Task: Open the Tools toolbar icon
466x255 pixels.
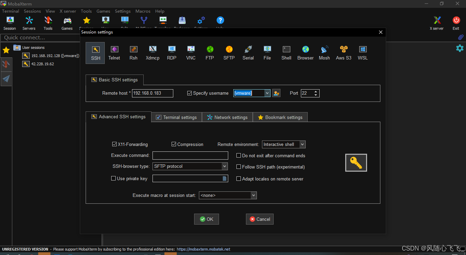Action: click(x=48, y=23)
